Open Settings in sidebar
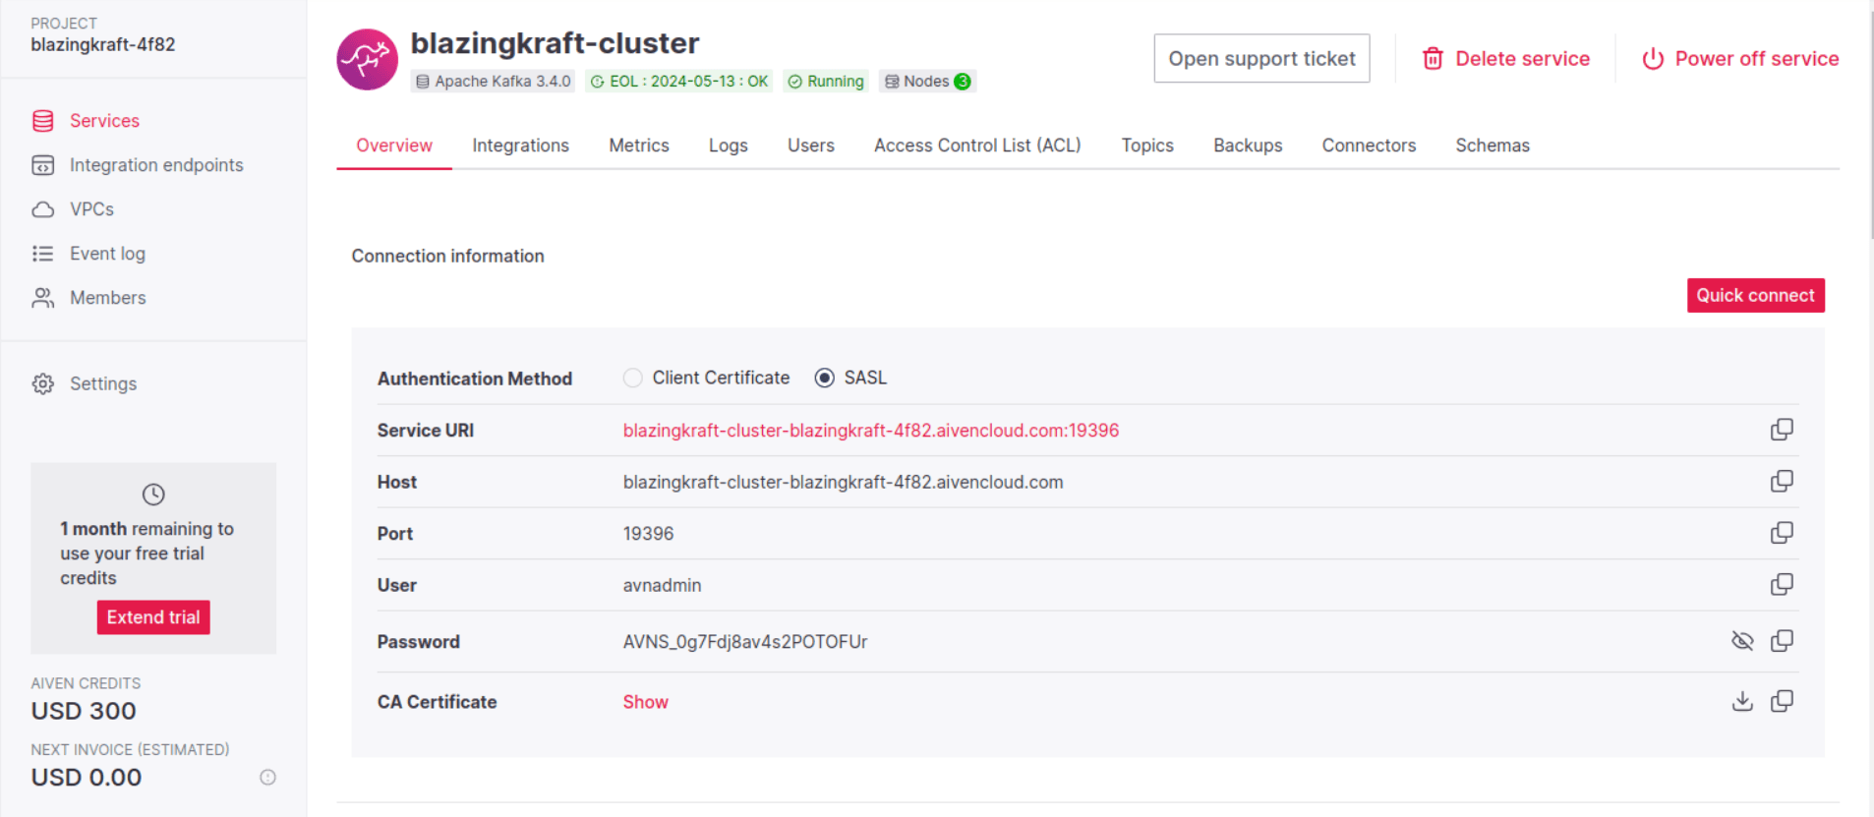Viewport: 1874px width, 817px height. 85,383
